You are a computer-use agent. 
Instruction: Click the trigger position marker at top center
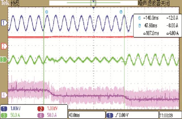(93, 8)
